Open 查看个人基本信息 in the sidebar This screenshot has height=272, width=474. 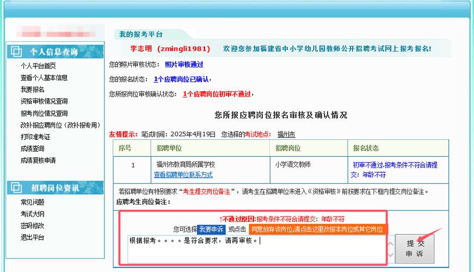click(44, 78)
